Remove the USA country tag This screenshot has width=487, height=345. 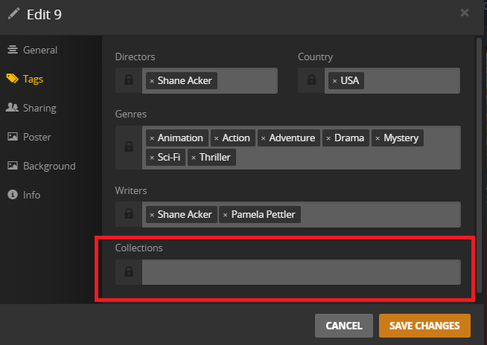pyautogui.click(x=334, y=80)
